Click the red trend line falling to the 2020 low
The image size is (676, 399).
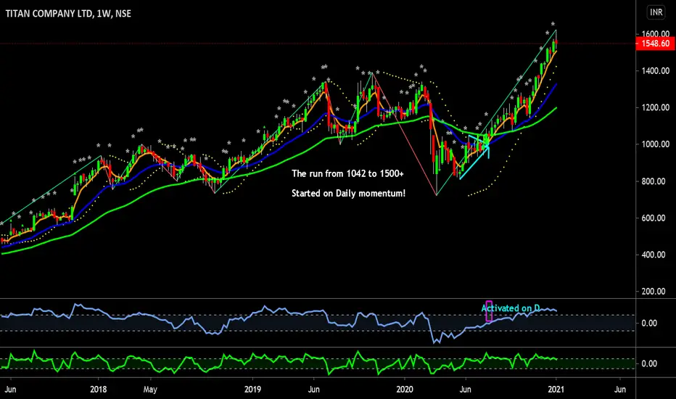pos(405,133)
